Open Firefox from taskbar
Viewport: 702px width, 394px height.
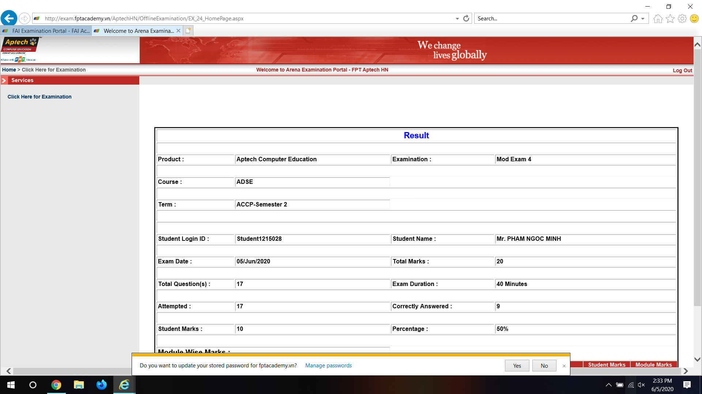[101, 385]
